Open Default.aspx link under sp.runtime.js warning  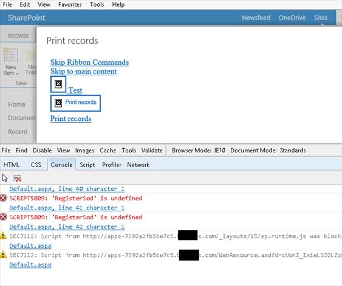(30, 246)
